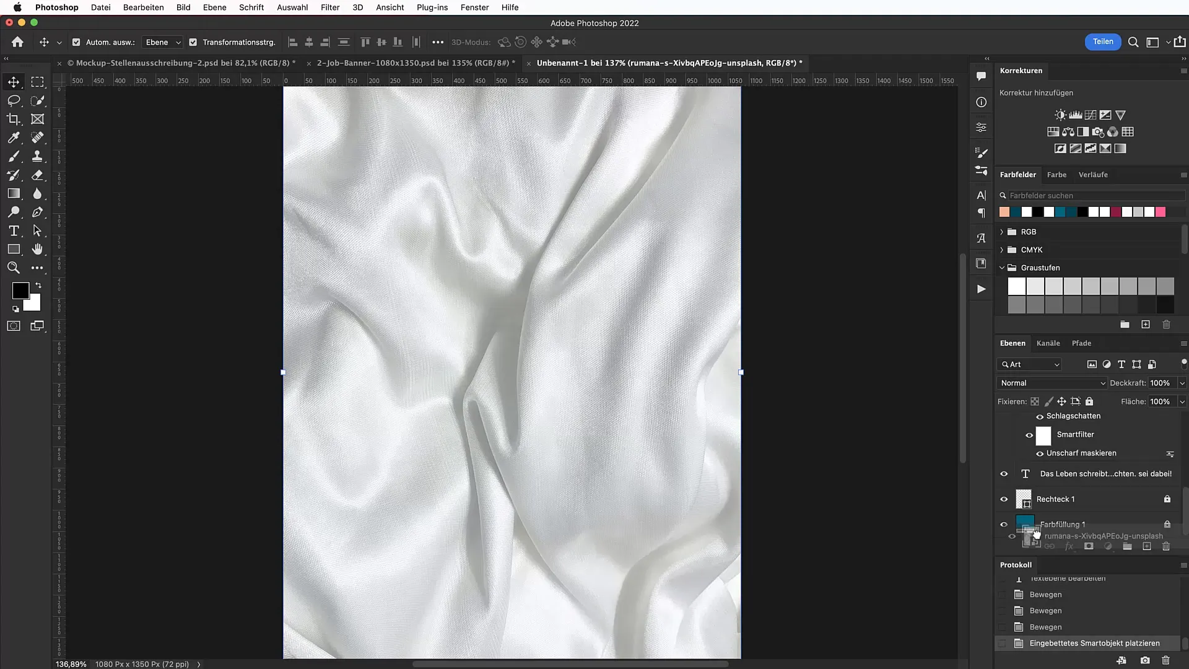Image resolution: width=1189 pixels, height=669 pixels.
Task: Open the blend mode Normal dropdown
Action: click(1052, 383)
